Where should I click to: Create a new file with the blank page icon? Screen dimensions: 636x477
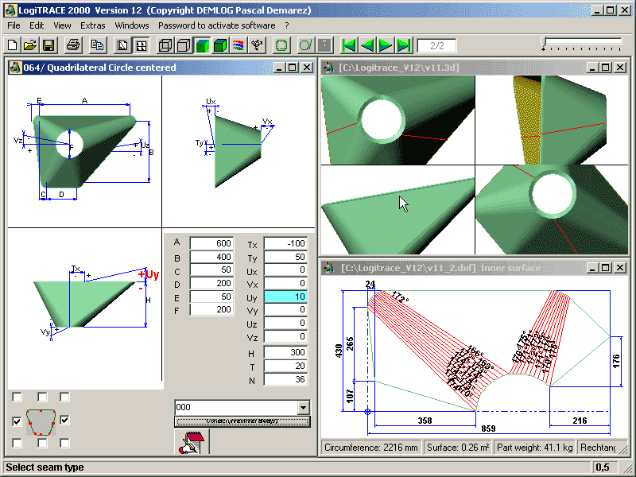13,45
